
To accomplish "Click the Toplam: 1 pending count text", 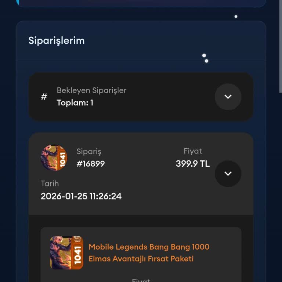I will click(x=75, y=103).
